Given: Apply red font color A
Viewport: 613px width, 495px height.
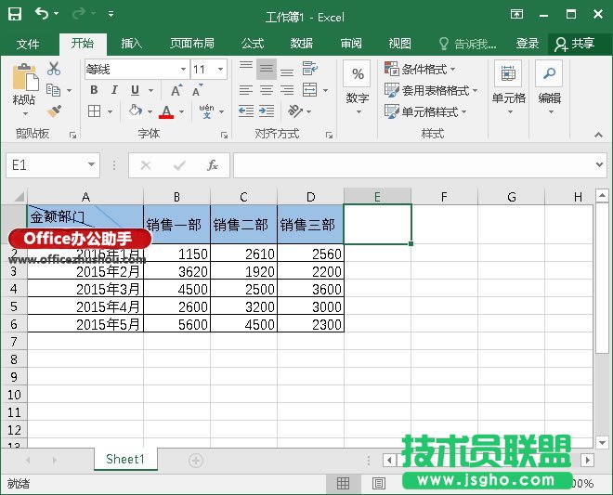Looking at the screenshot, I should point(166,111).
